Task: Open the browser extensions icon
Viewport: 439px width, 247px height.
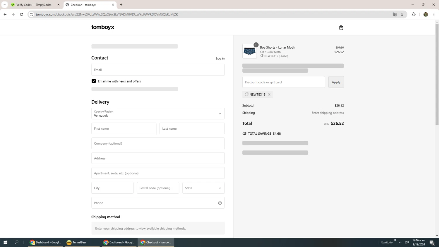Action: (414, 14)
